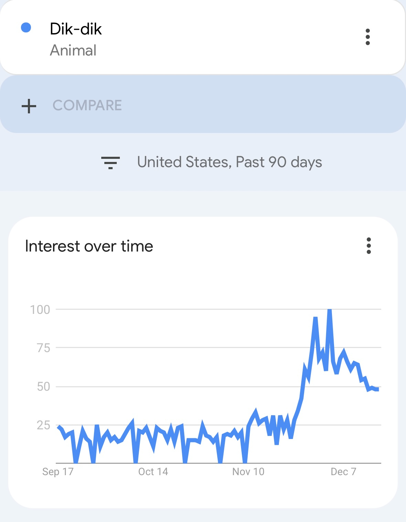Click the 25 value axis label
This screenshot has height=522, width=406.
coord(43,425)
